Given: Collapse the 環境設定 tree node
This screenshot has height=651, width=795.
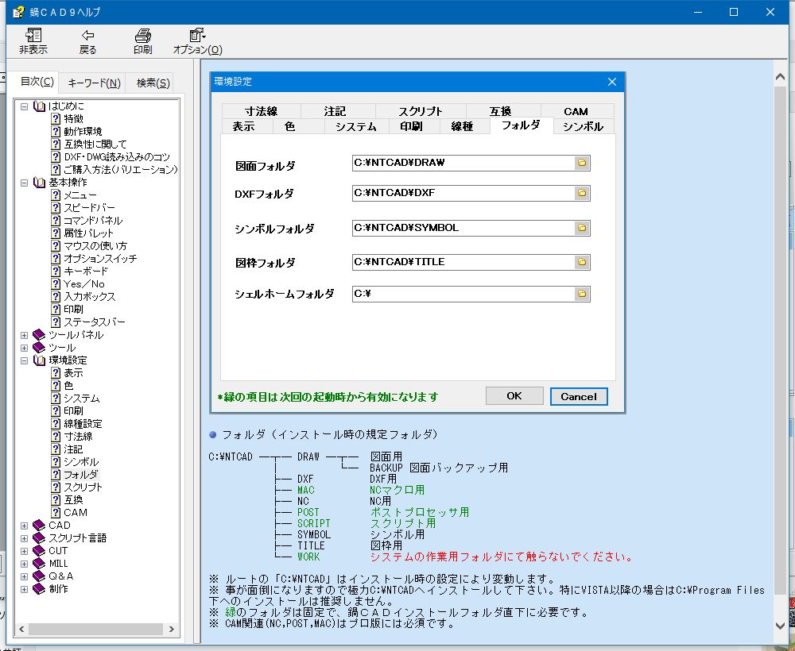Looking at the screenshot, I should (24, 360).
